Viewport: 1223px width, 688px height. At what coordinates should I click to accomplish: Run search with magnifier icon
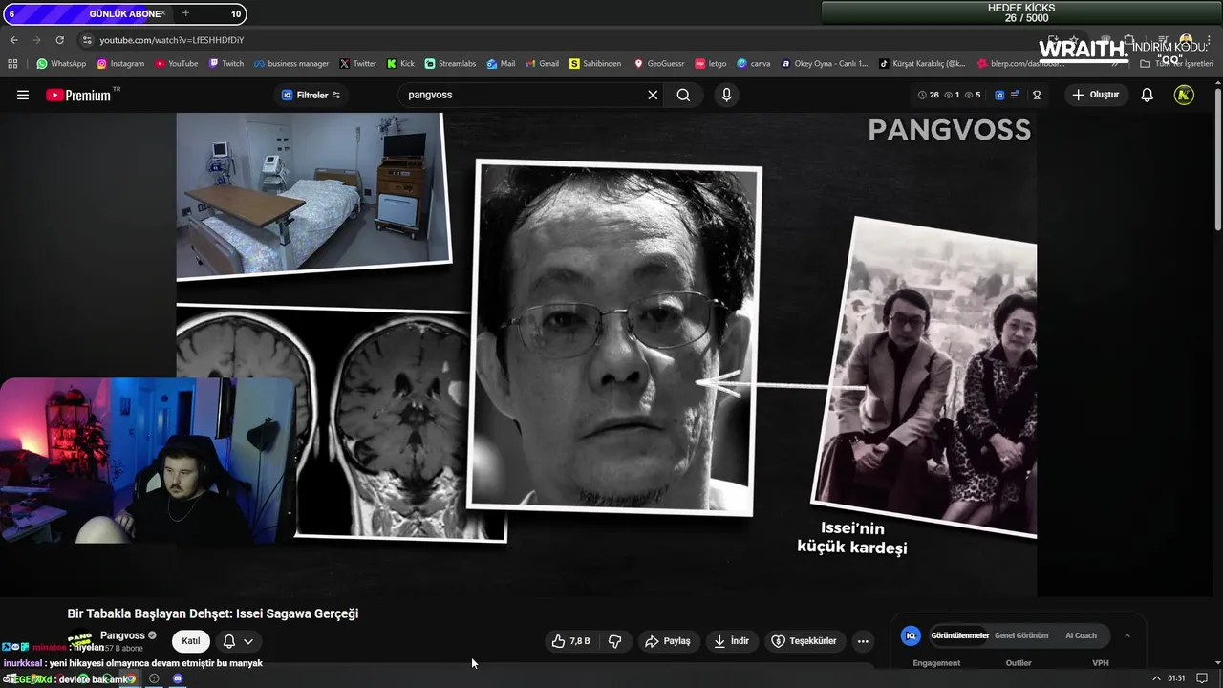683,95
